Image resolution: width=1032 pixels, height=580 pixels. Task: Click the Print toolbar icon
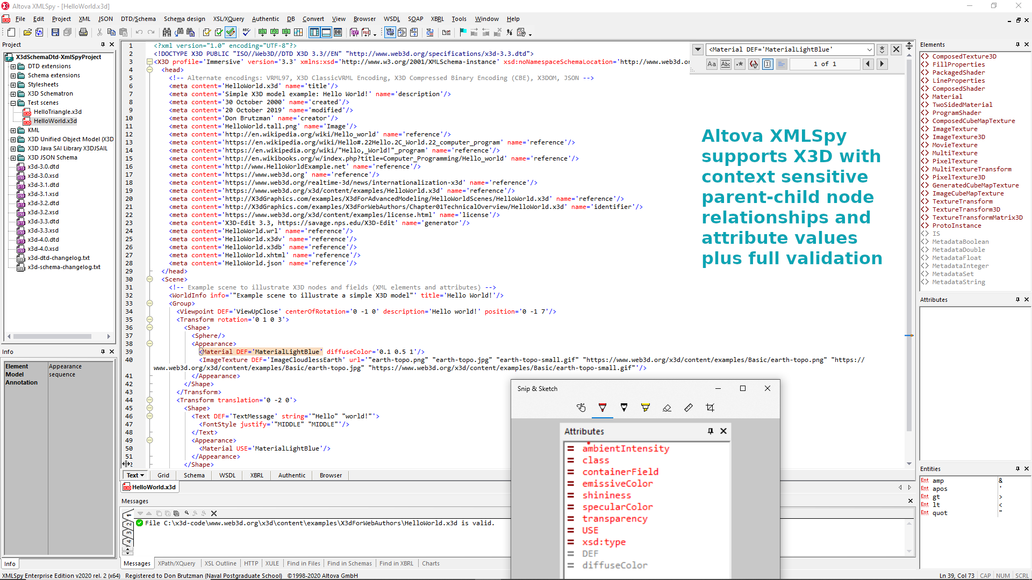click(x=83, y=33)
